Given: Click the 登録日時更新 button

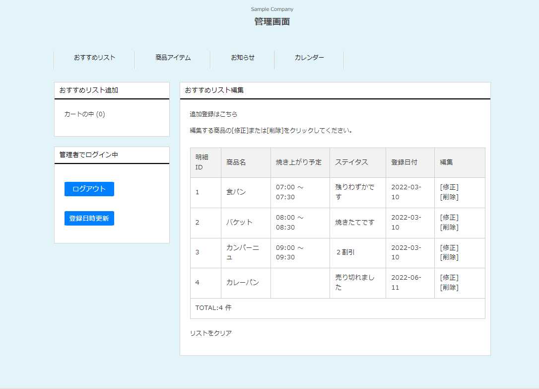Looking at the screenshot, I should 89,218.
